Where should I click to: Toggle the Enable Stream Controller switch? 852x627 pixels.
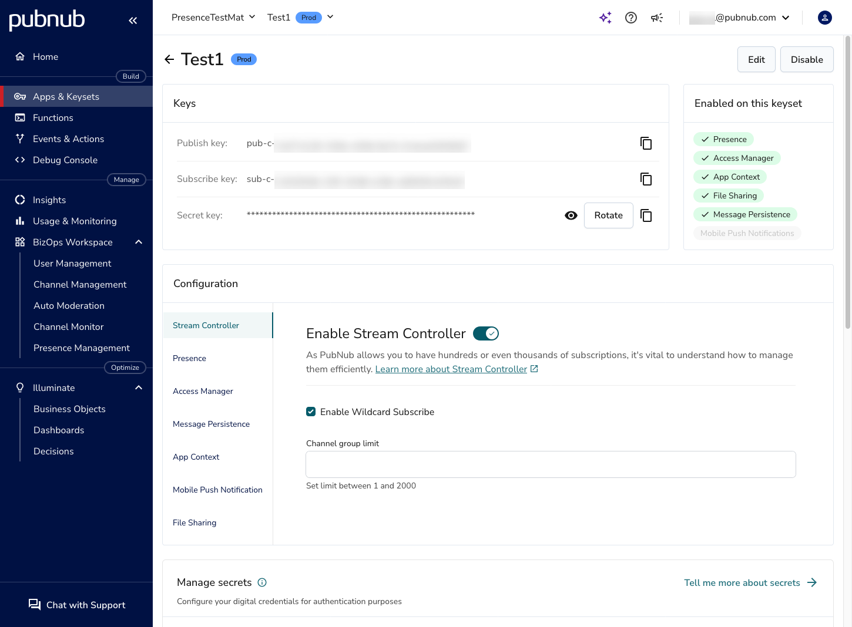click(486, 333)
